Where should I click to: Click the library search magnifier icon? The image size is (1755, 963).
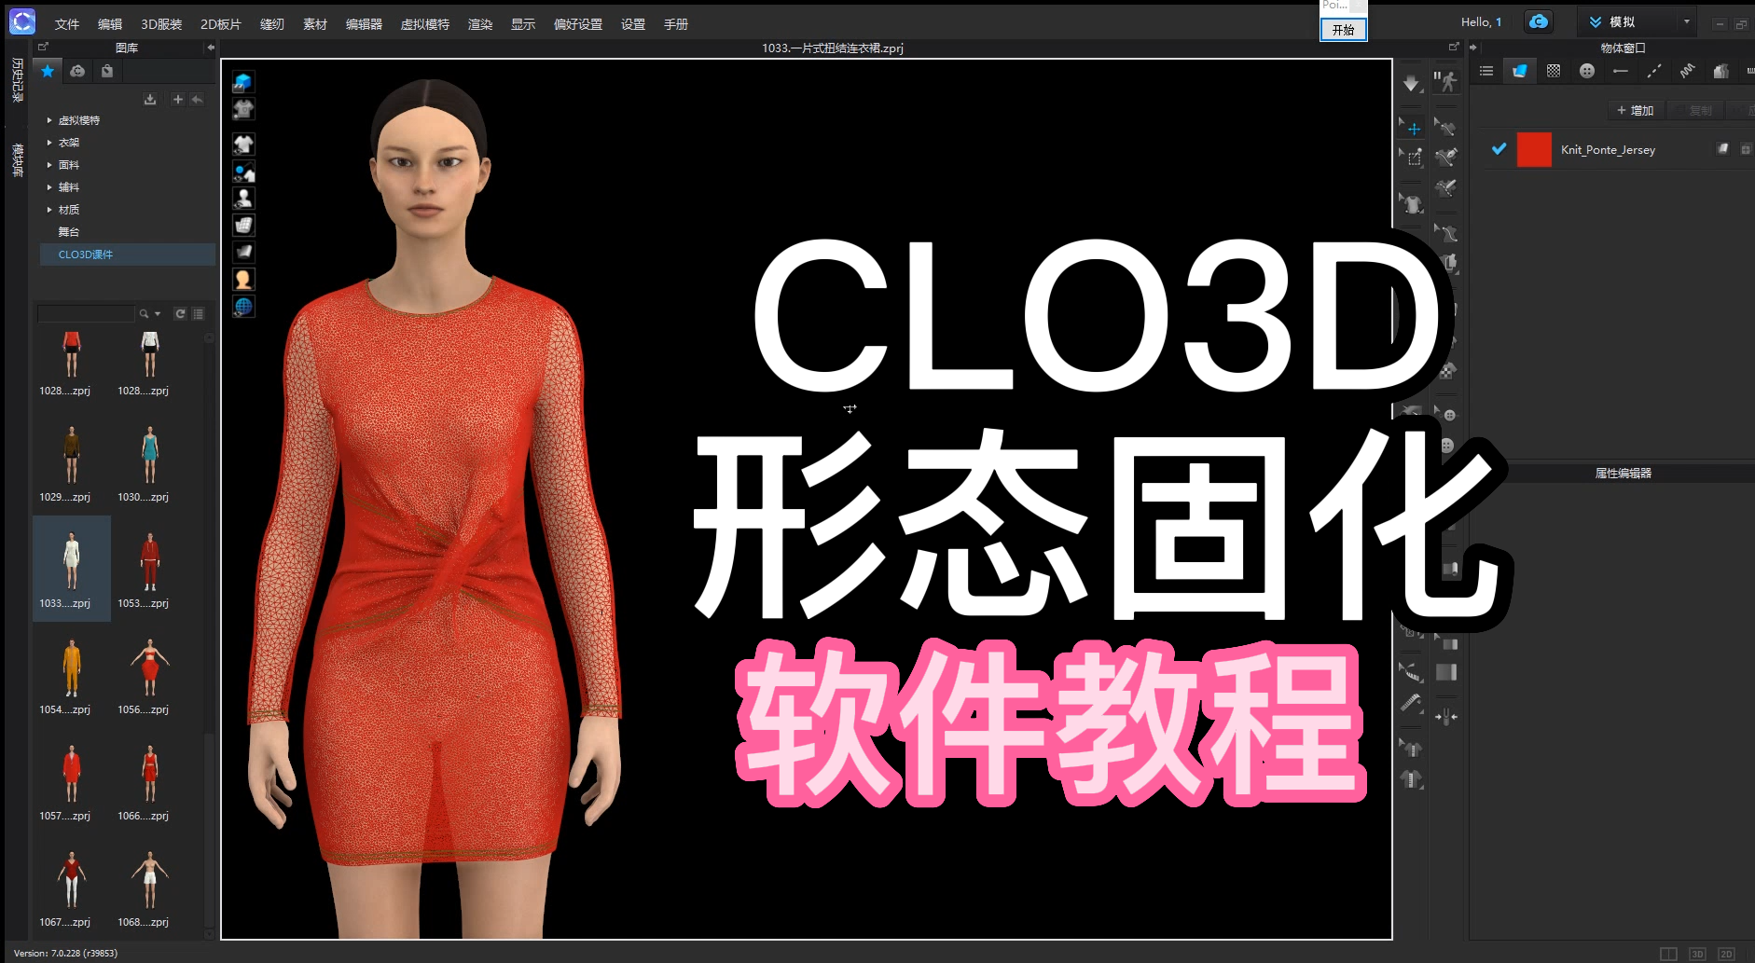144,313
